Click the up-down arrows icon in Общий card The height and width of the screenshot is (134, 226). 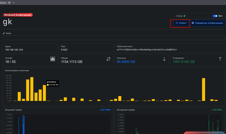(108, 59)
